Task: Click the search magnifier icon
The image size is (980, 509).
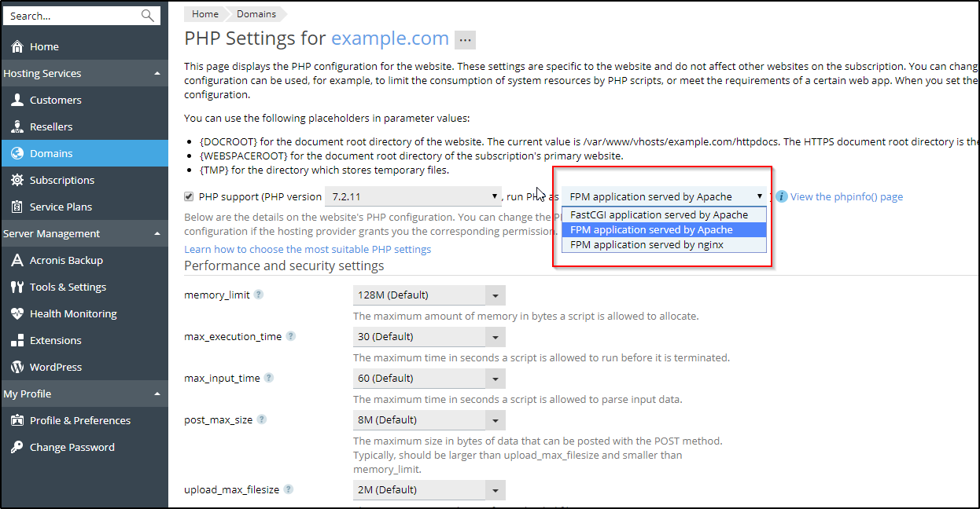Action: tap(147, 16)
